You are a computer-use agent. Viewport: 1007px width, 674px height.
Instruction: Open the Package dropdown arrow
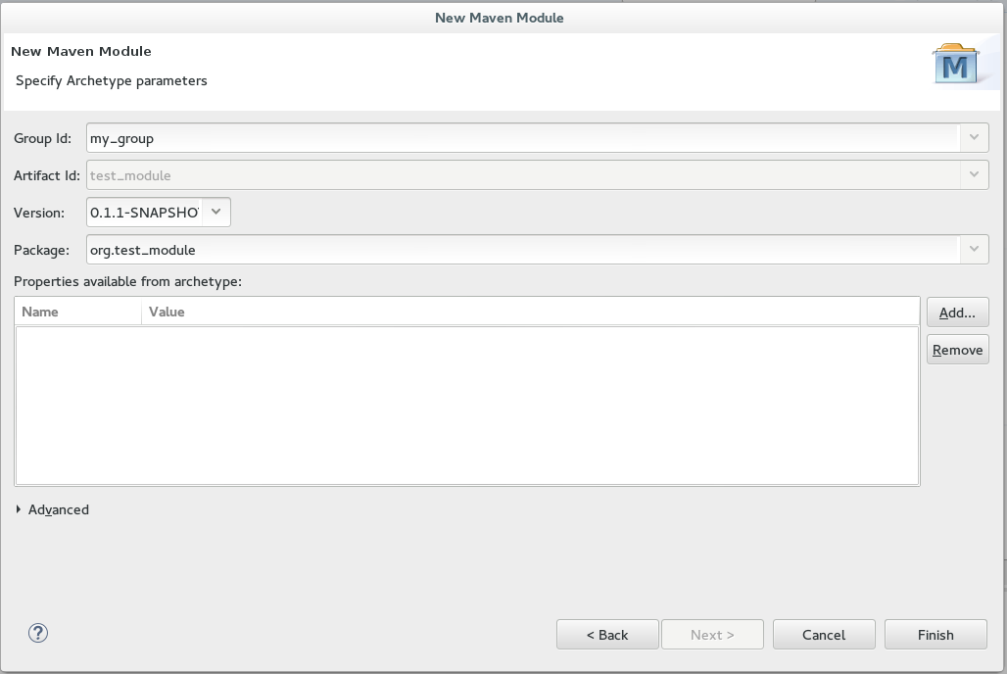(x=975, y=249)
